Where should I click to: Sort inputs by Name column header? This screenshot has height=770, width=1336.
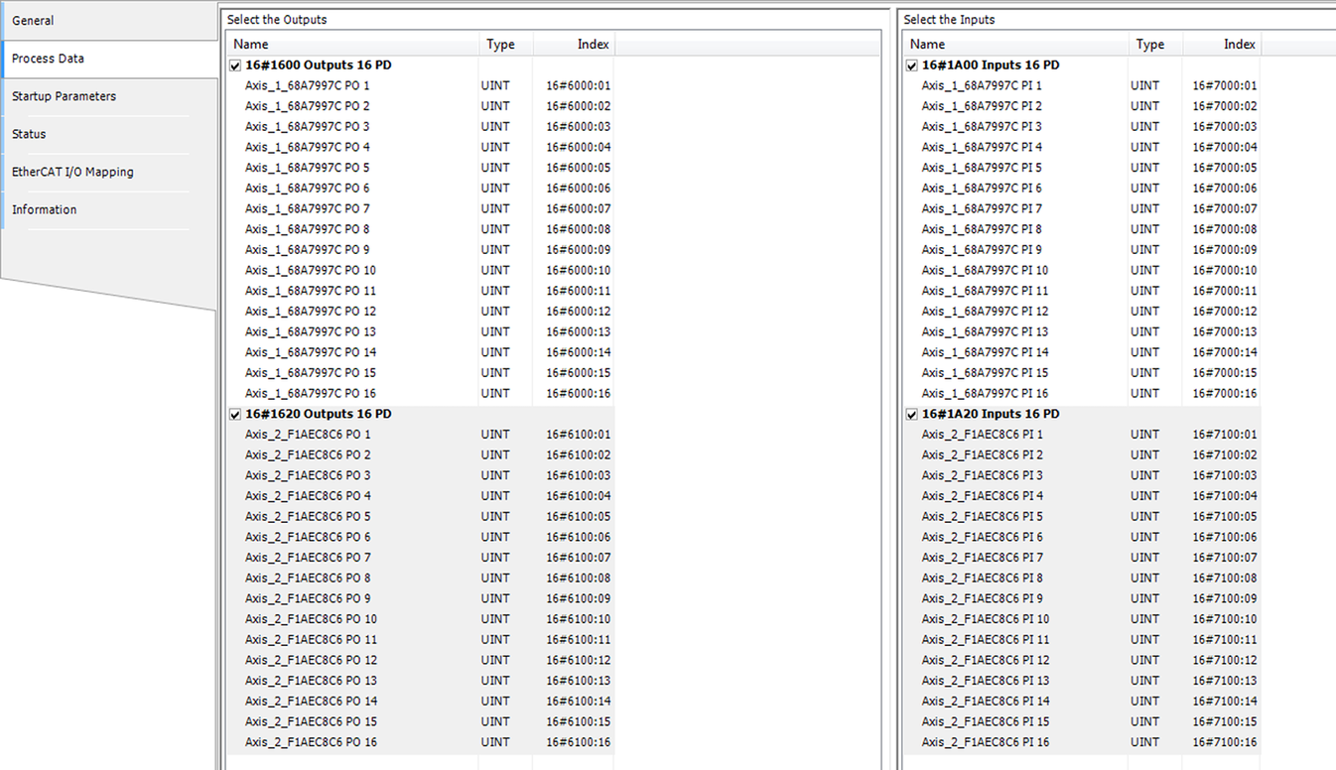[1015, 45]
